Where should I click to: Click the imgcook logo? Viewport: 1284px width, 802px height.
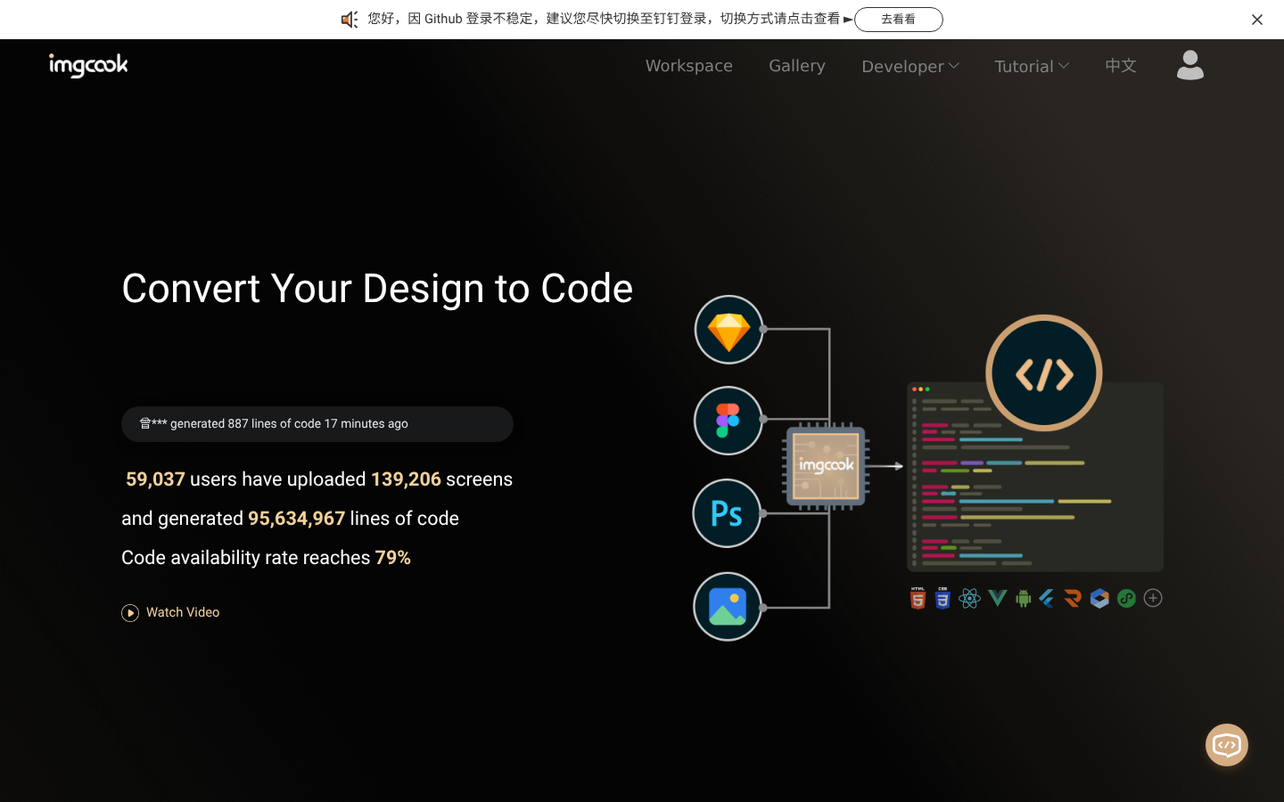pyautogui.click(x=88, y=65)
